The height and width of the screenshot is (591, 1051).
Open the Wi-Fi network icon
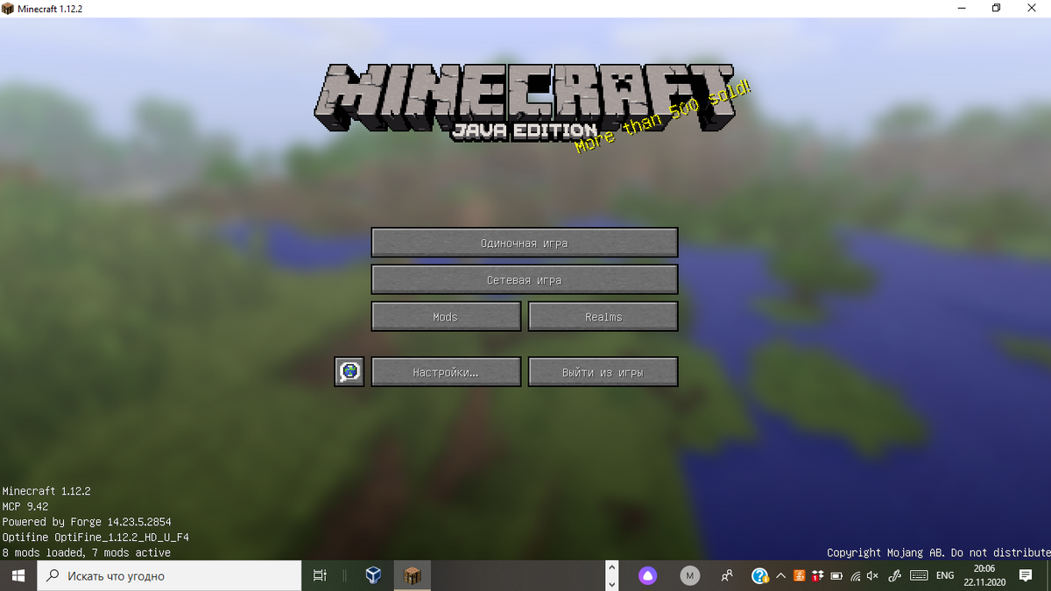(x=856, y=576)
